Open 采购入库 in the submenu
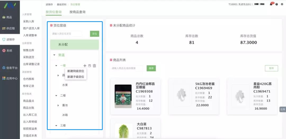 click(29, 21)
